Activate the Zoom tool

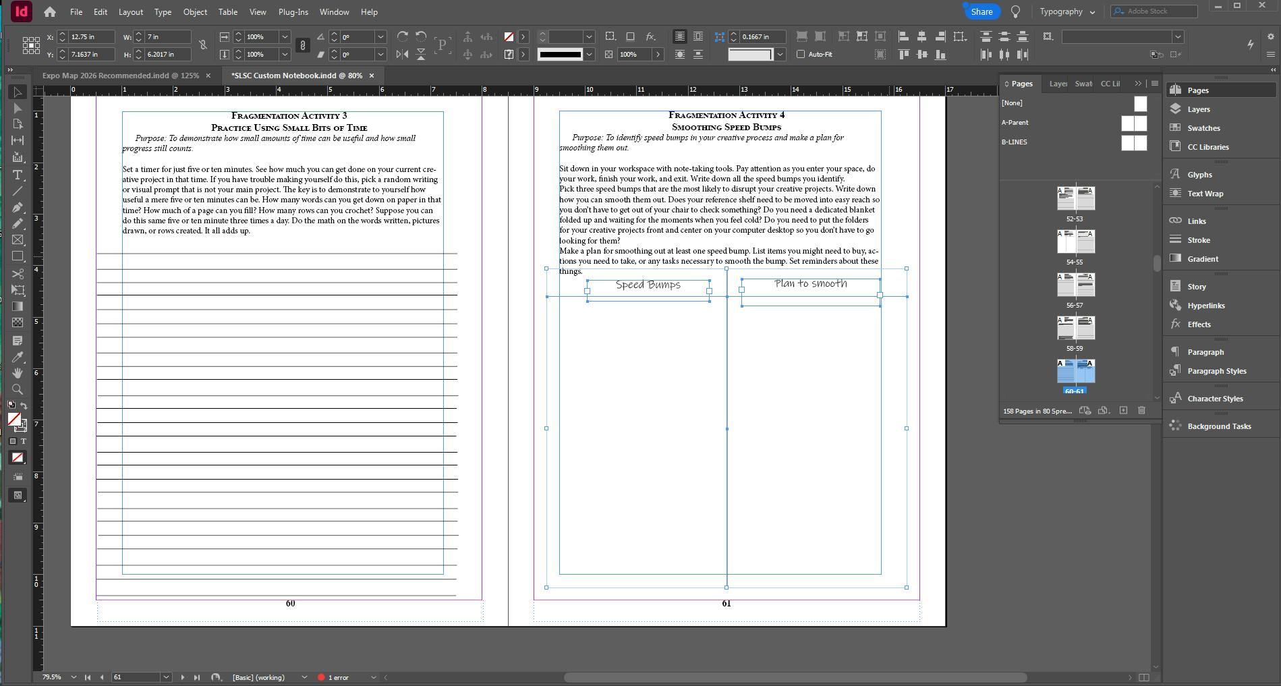pos(18,389)
